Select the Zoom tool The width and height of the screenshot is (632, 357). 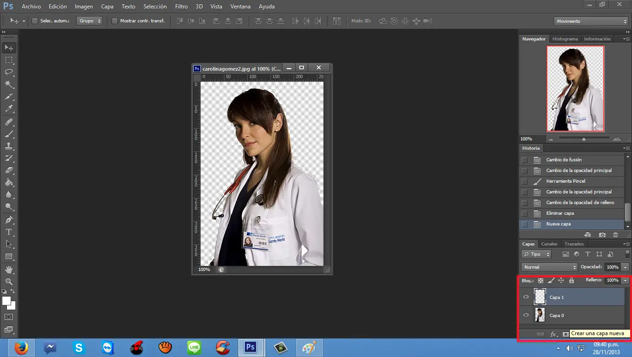9,281
